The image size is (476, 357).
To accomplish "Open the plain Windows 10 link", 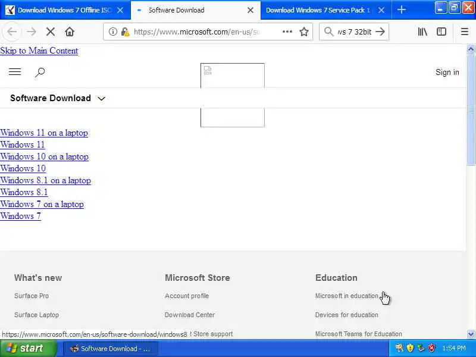I will (23, 168).
